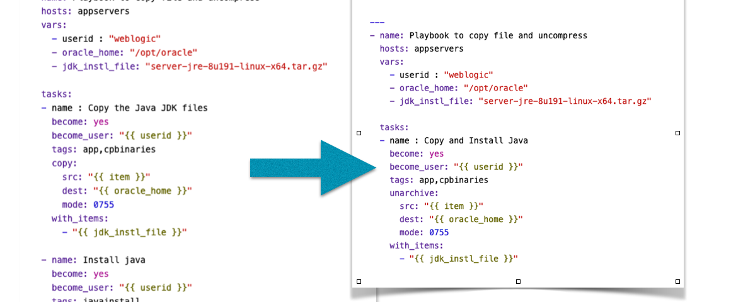
Task: Select "vars:" in the right snippet
Action: pyautogui.click(x=392, y=62)
